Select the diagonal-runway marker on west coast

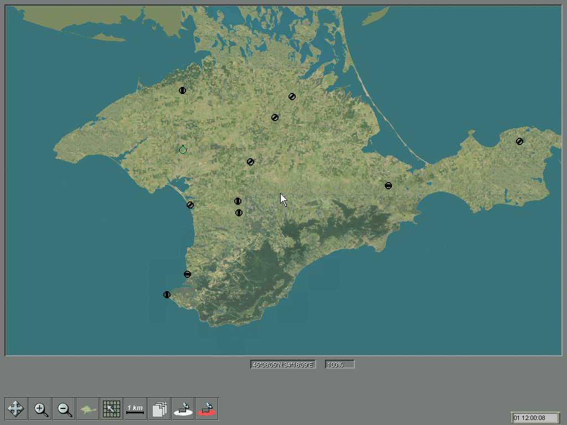coord(190,205)
